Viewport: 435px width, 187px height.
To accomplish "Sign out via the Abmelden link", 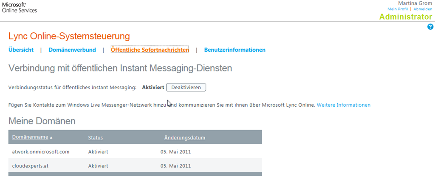I will coord(423,9).
